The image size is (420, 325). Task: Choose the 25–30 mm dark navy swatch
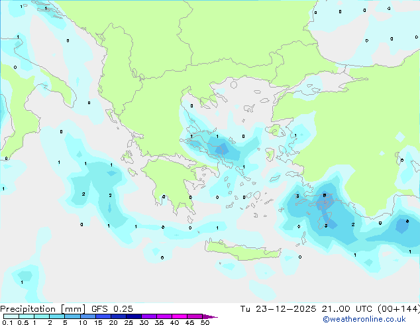point(134,316)
